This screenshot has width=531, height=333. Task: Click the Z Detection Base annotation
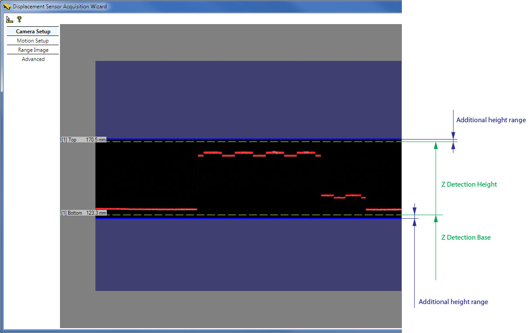click(x=466, y=237)
